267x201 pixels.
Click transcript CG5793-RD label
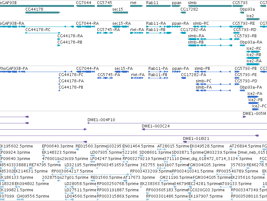point(245,30)
